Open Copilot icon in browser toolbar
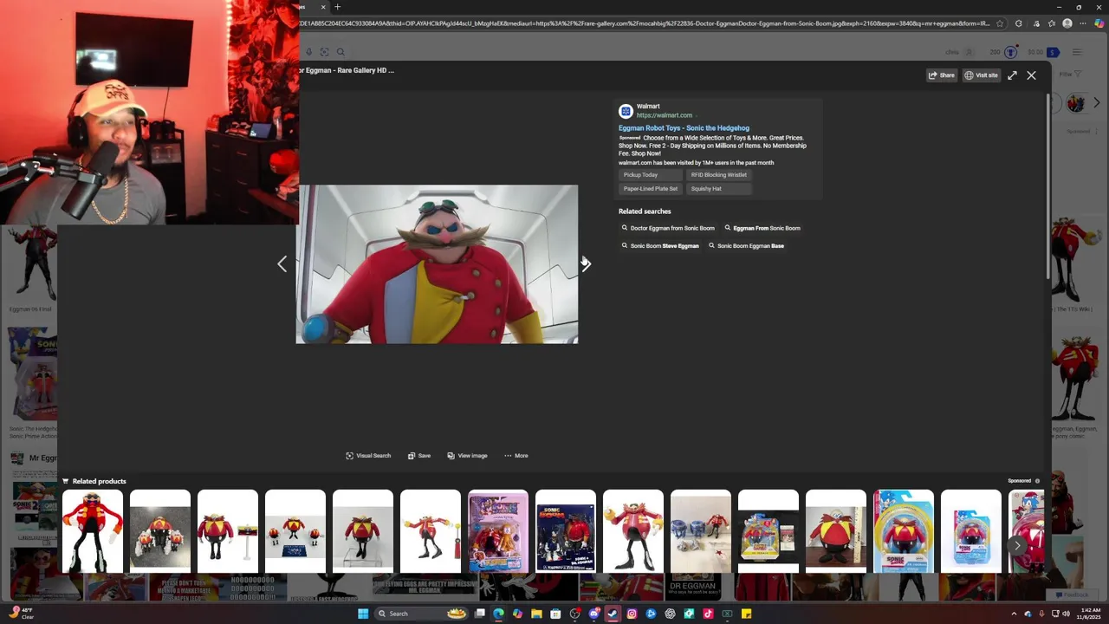The image size is (1109, 624). tap(1099, 23)
